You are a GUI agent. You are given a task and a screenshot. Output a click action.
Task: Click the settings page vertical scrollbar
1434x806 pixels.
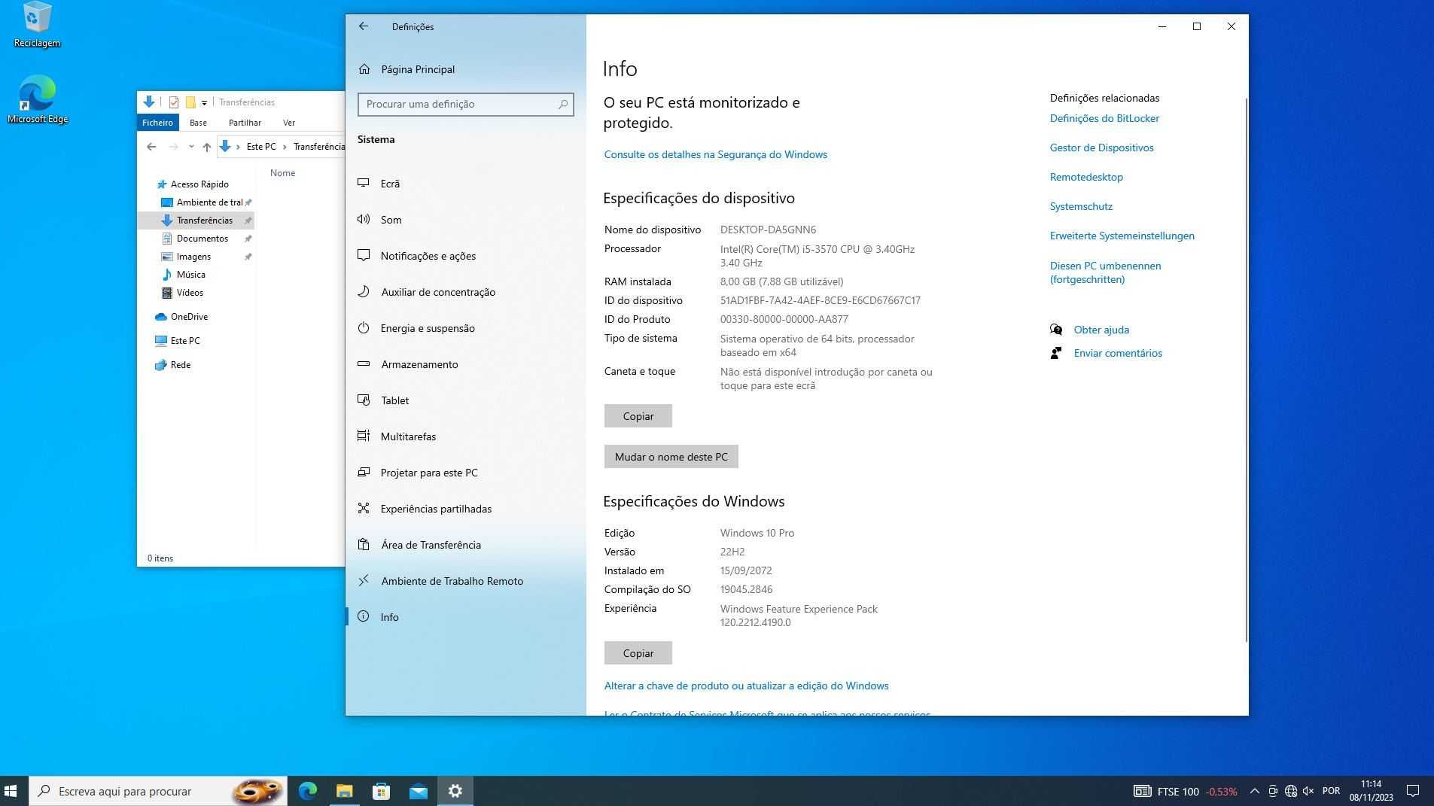[1245, 369]
